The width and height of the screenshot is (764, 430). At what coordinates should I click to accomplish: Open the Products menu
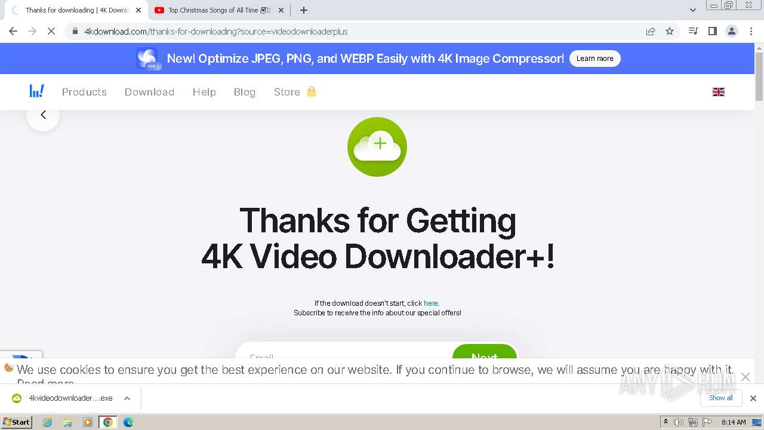point(84,92)
